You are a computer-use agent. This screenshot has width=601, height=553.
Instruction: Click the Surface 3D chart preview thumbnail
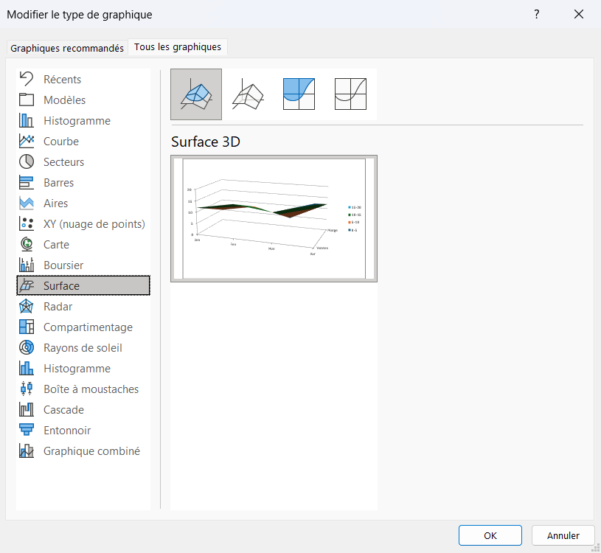click(x=274, y=218)
